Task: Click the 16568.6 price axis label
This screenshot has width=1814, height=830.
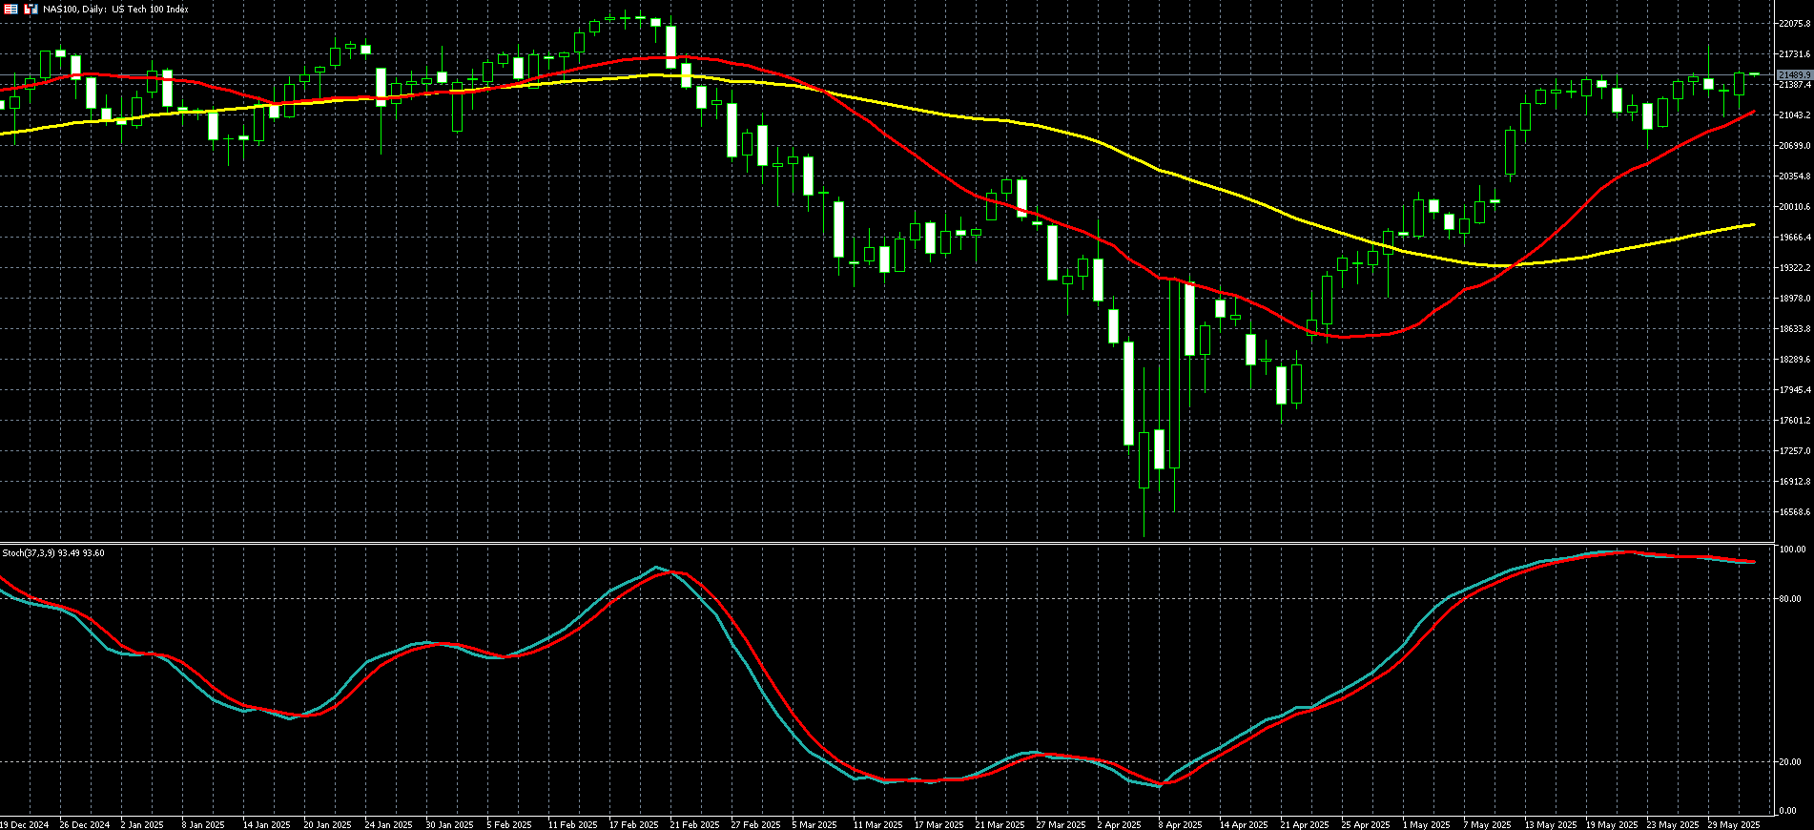Action: coord(1794,512)
